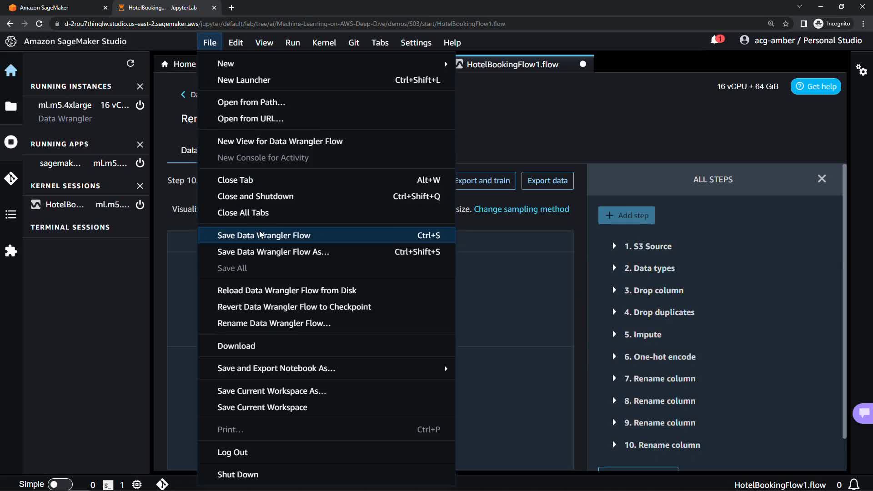Image resolution: width=873 pixels, height=491 pixels.
Task: Choose Save Data Wrangler Flow As...
Action: click(x=273, y=252)
